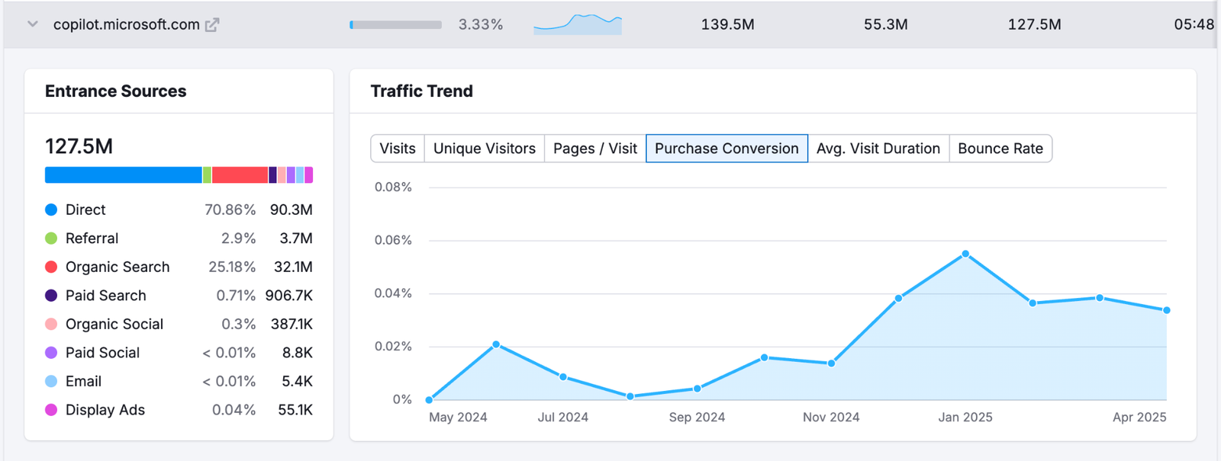Switch to the Unique Visitors tab
This screenshot has width=1221, height=461.
point(485,149)
